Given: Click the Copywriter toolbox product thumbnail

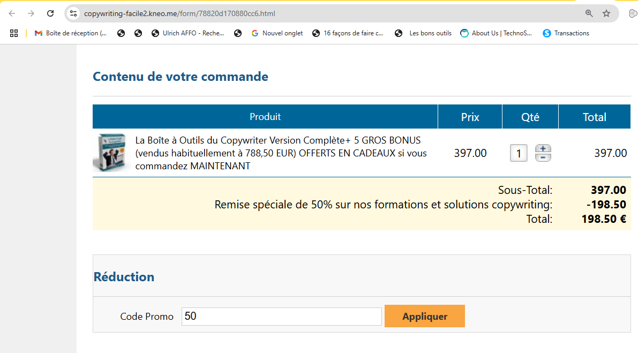Looking at the screenshot, I should click(x=111, y=153).
